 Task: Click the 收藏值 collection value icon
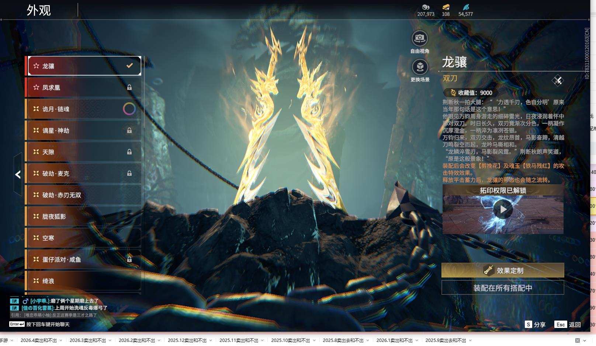453,93
